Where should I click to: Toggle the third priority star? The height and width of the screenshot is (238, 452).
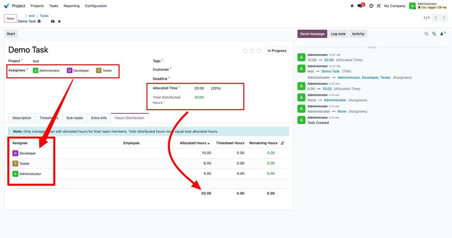[x=259, y=50]
